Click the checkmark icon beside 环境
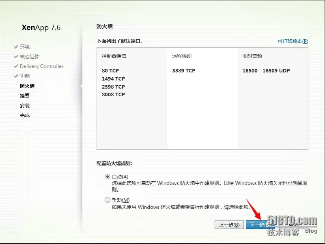Screen dimensions: 325x244 pyautogui.click(x=16, y=47)
